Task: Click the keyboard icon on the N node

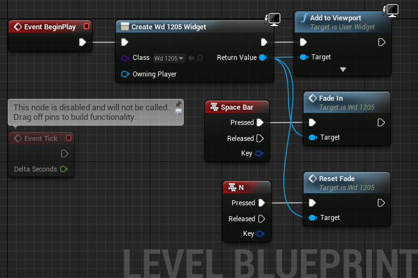Action: [x=232, y=187]
